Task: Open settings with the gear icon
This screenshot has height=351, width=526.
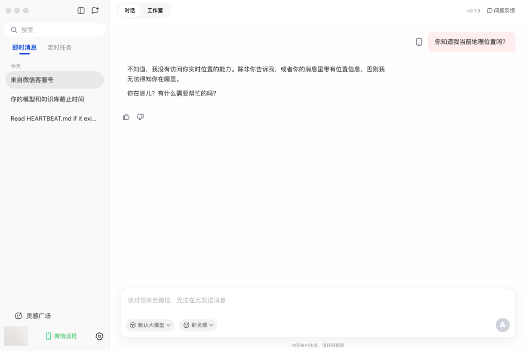Action: (99, 336)
